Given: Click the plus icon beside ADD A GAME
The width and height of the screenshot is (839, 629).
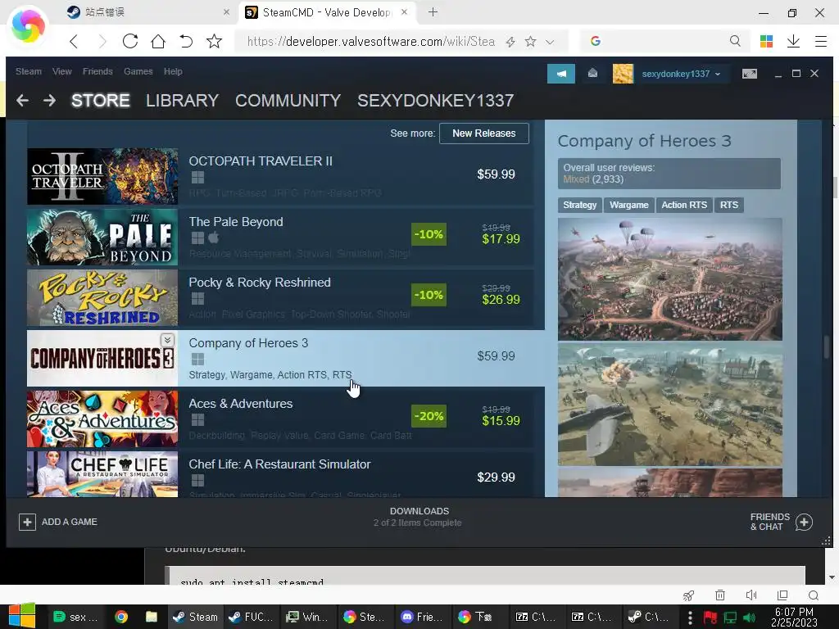Looking at the screenshot, I should click(27, 522).
